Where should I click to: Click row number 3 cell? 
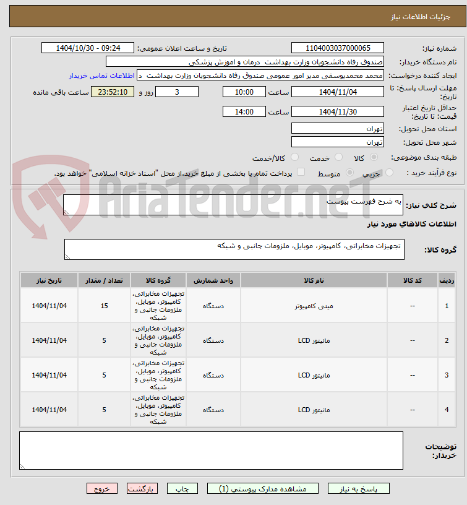[447, 375]
